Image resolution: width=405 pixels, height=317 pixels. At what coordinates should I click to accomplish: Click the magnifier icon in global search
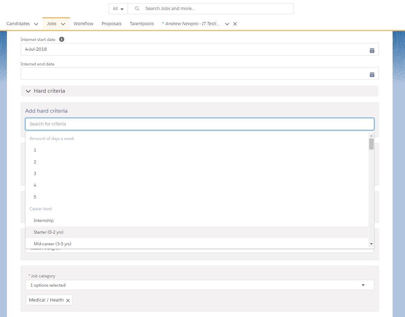(x=137, y=9)
